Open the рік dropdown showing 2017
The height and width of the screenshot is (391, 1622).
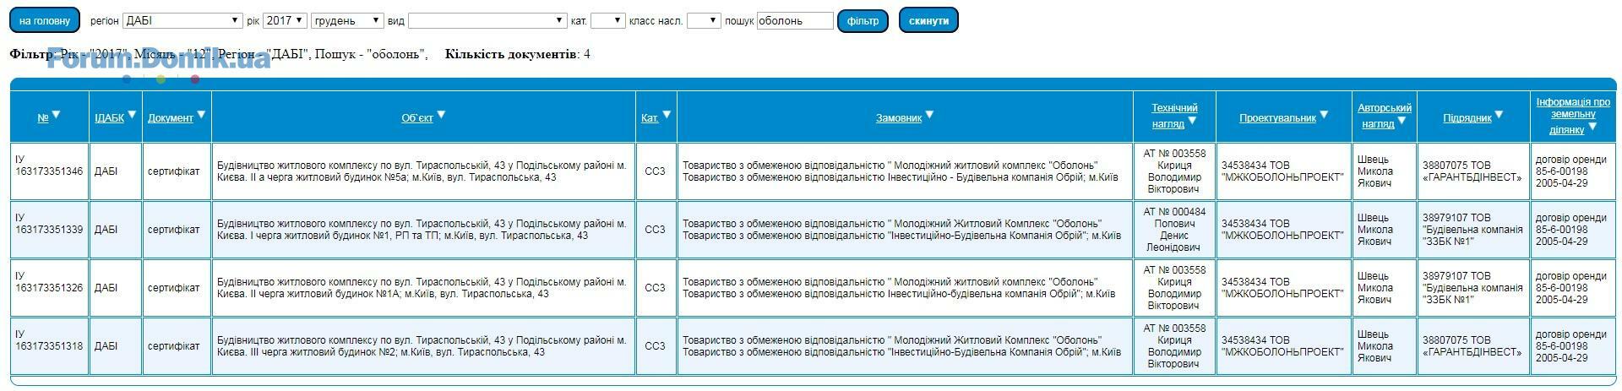click(x=285, y=20)
